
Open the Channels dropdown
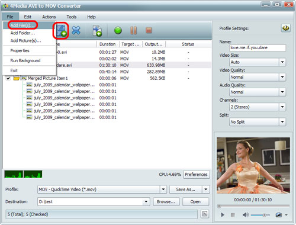click(282, 107)
